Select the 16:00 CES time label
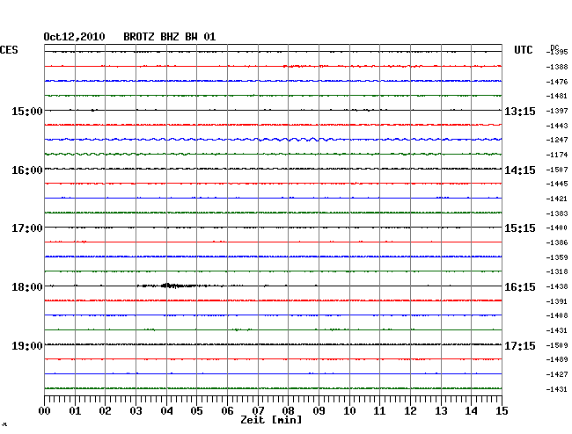Viewport: 572px width, 434px height. 26,170
